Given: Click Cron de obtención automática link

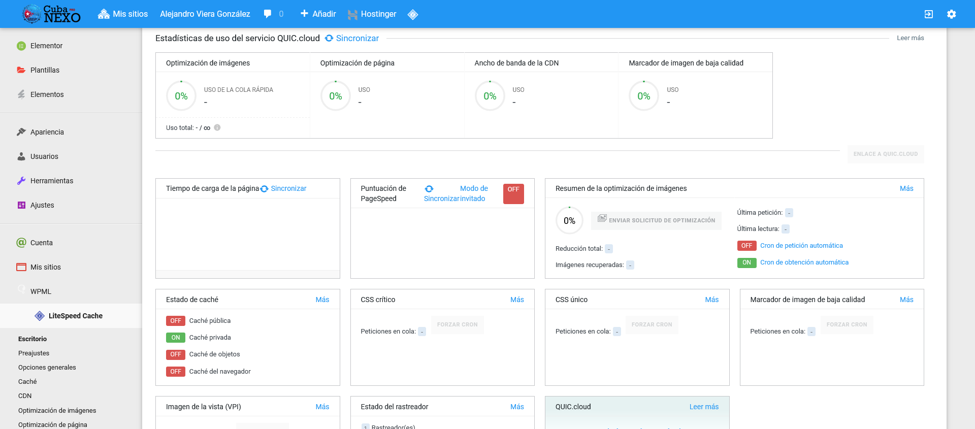Looking at the screenshot, I should 804,262.
